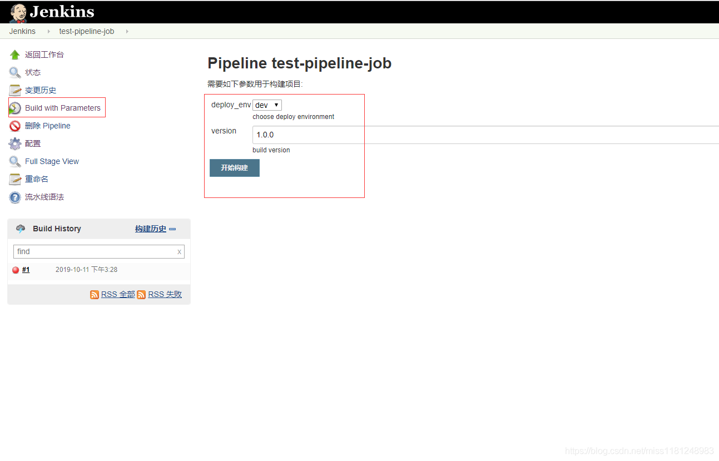Click the clock icon for Build with Parameters
This screenshot has height=461, width=719.
pos(15,108)
